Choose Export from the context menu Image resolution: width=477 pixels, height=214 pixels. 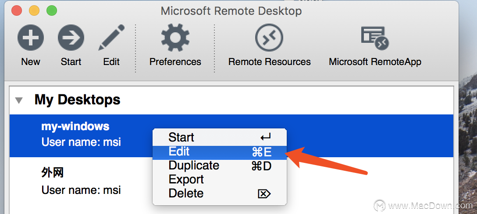point(219,179)
